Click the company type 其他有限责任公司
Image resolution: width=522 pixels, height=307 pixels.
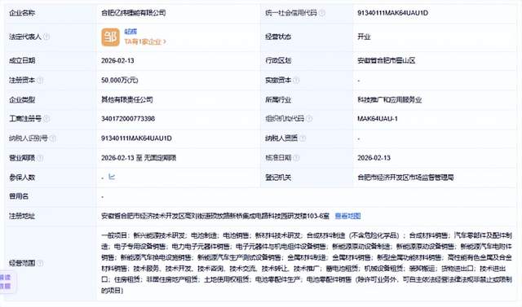127,99
